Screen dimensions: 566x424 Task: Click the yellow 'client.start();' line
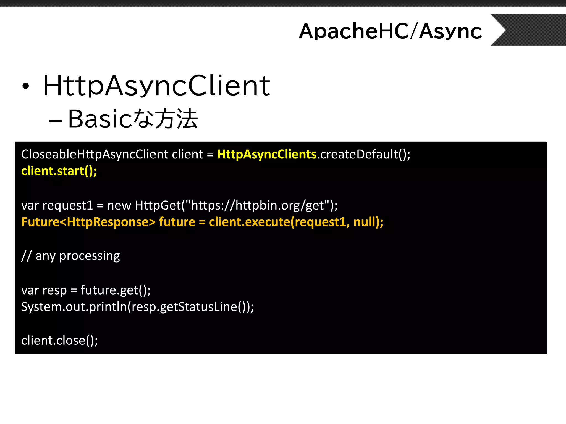(59, 171)
